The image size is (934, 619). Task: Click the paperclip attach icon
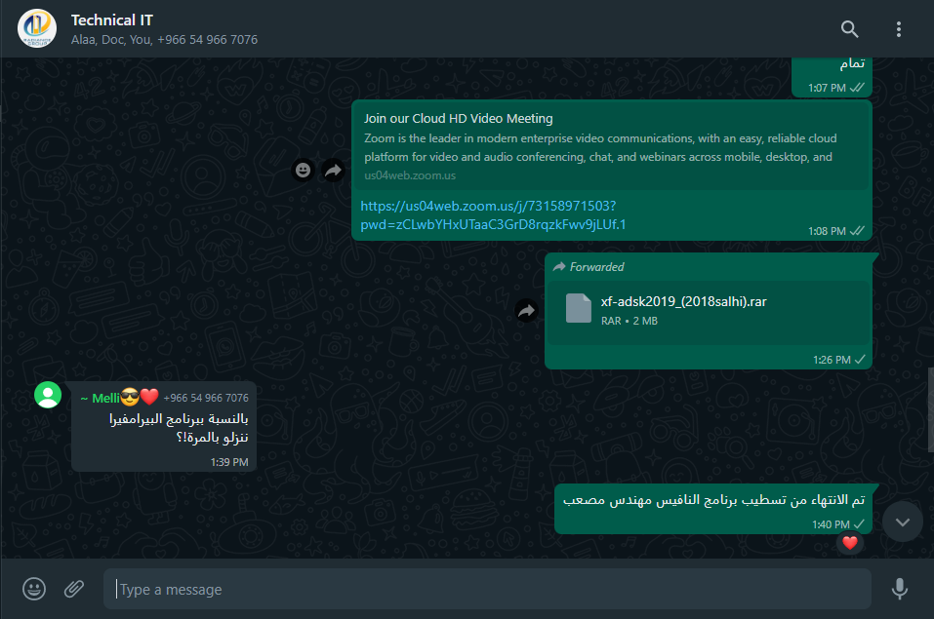click(74, 589)
